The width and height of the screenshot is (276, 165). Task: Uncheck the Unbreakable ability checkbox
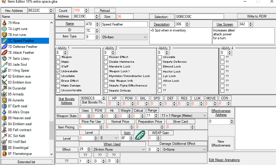pyautogui.click(x=58, y=72)
